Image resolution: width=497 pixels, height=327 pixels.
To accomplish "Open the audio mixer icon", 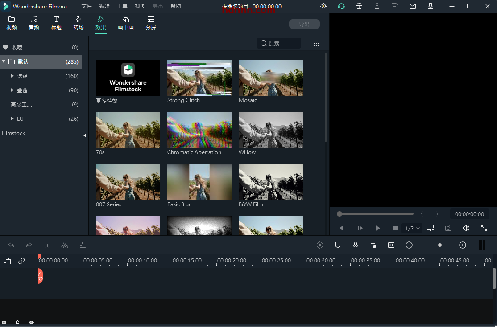I will coord(373,245).
